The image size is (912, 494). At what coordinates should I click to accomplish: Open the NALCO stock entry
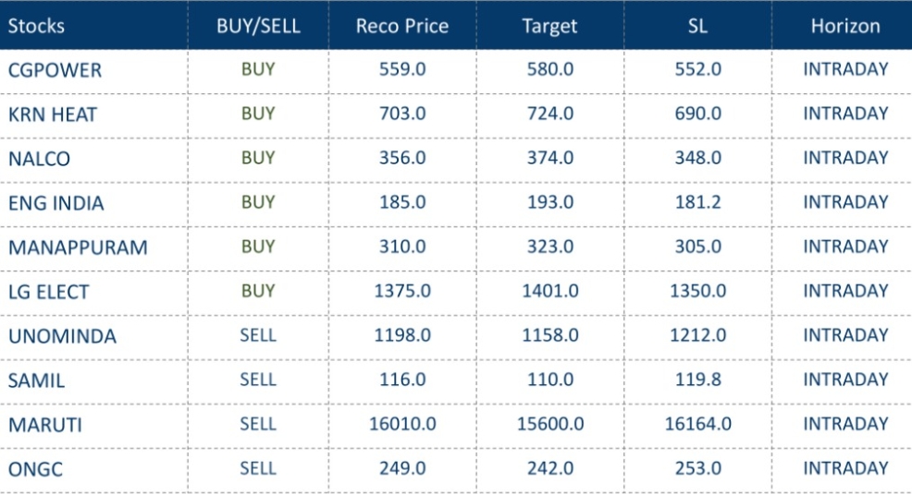[39, 159]
